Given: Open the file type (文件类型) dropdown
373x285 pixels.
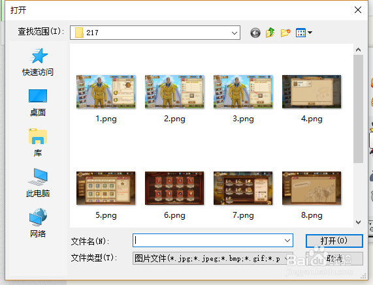Looking at the screenshot, I should pos(213,258).
